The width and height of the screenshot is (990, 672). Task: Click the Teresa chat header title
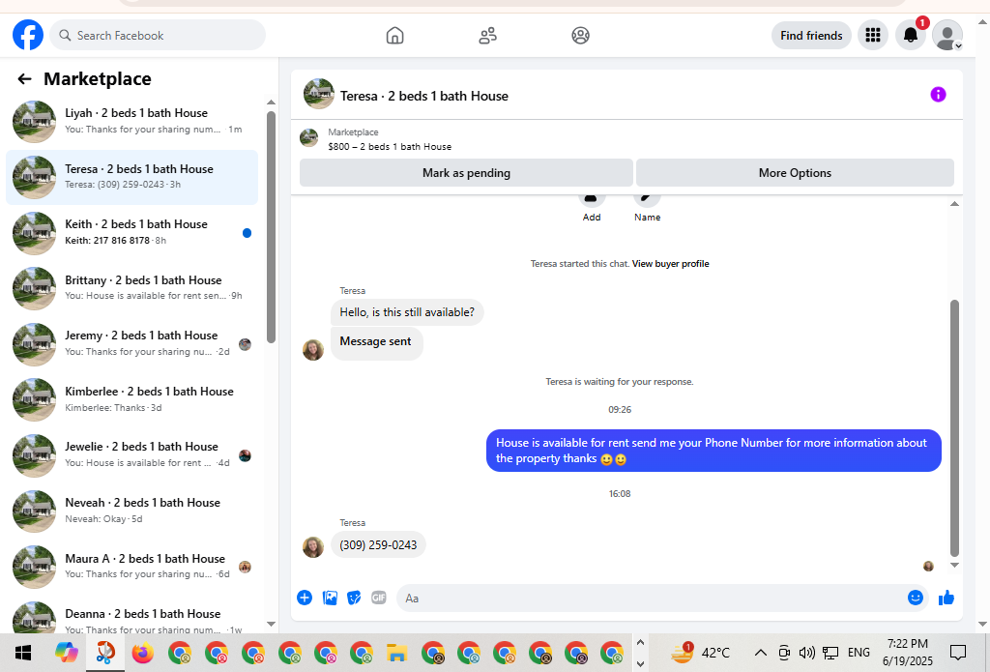click(x=424, y=96)
